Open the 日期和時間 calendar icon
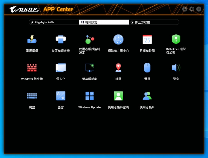This screenshot has height=158, width=208. click(147, 40)
